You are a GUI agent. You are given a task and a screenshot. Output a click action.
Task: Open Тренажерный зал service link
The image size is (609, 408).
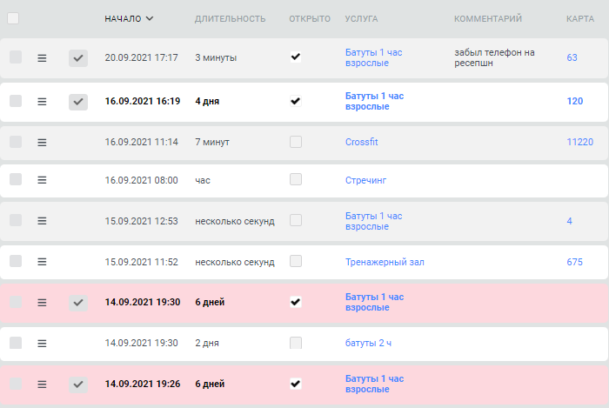pyautogui.click(x=385, y=262)
